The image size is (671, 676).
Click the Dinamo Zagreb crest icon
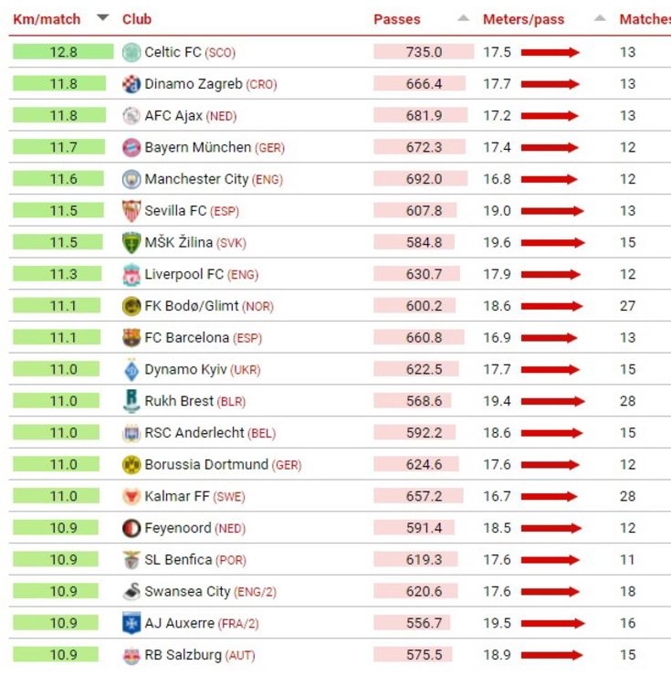point(131,84)
